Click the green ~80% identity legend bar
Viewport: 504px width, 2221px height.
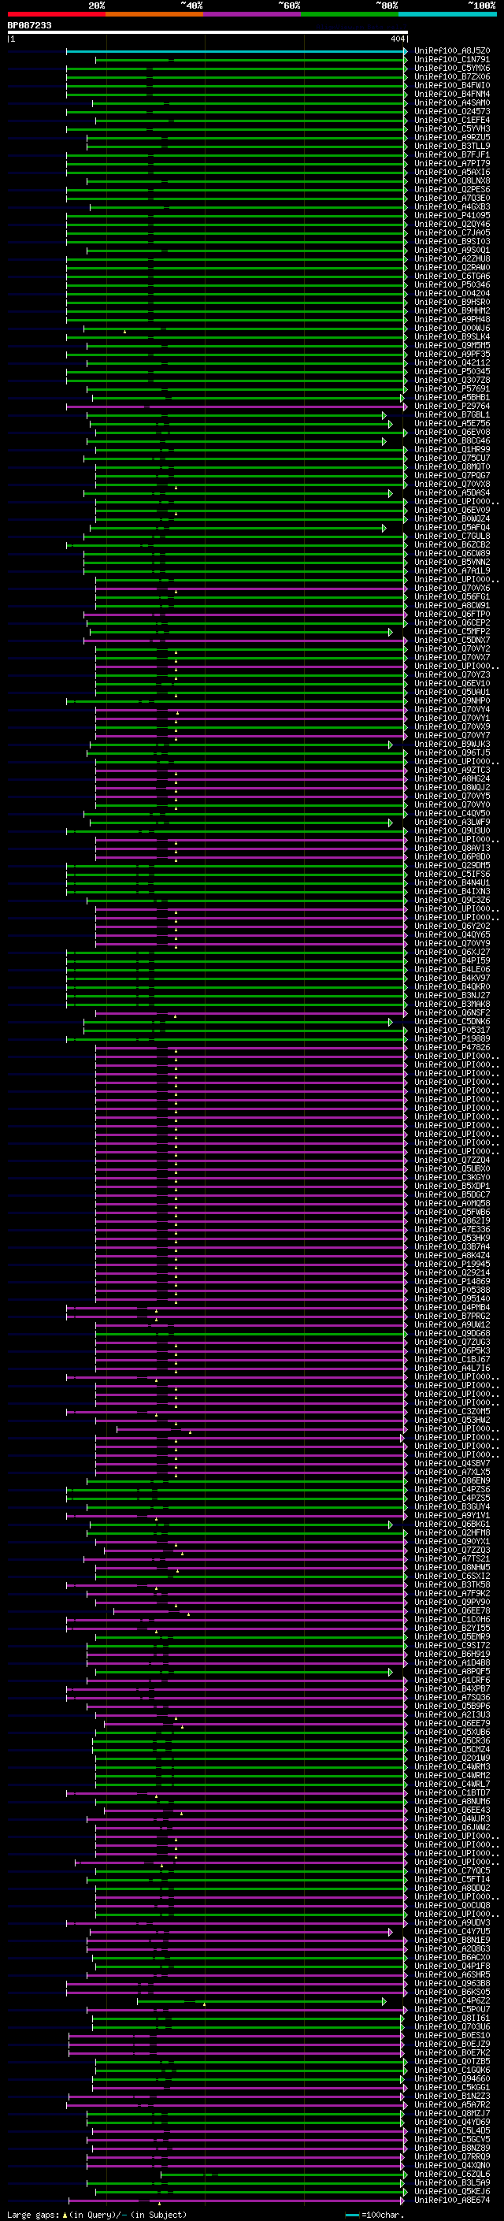pyautogui.click(x=350, y=14)
